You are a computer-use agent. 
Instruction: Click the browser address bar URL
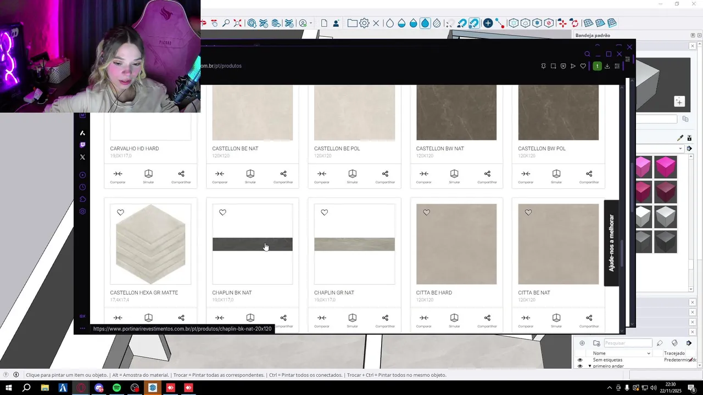tap(221, 66)
